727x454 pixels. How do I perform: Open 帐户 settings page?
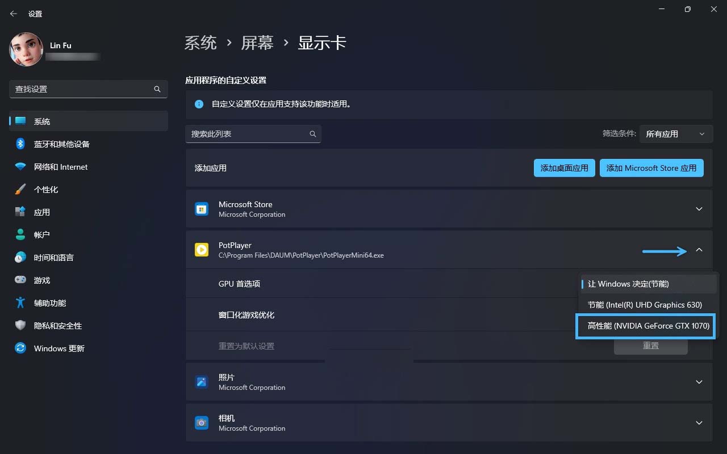(89, 235)
